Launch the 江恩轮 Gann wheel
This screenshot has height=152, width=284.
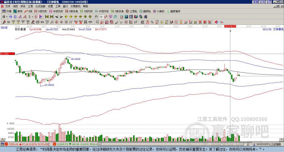(131, 11)
